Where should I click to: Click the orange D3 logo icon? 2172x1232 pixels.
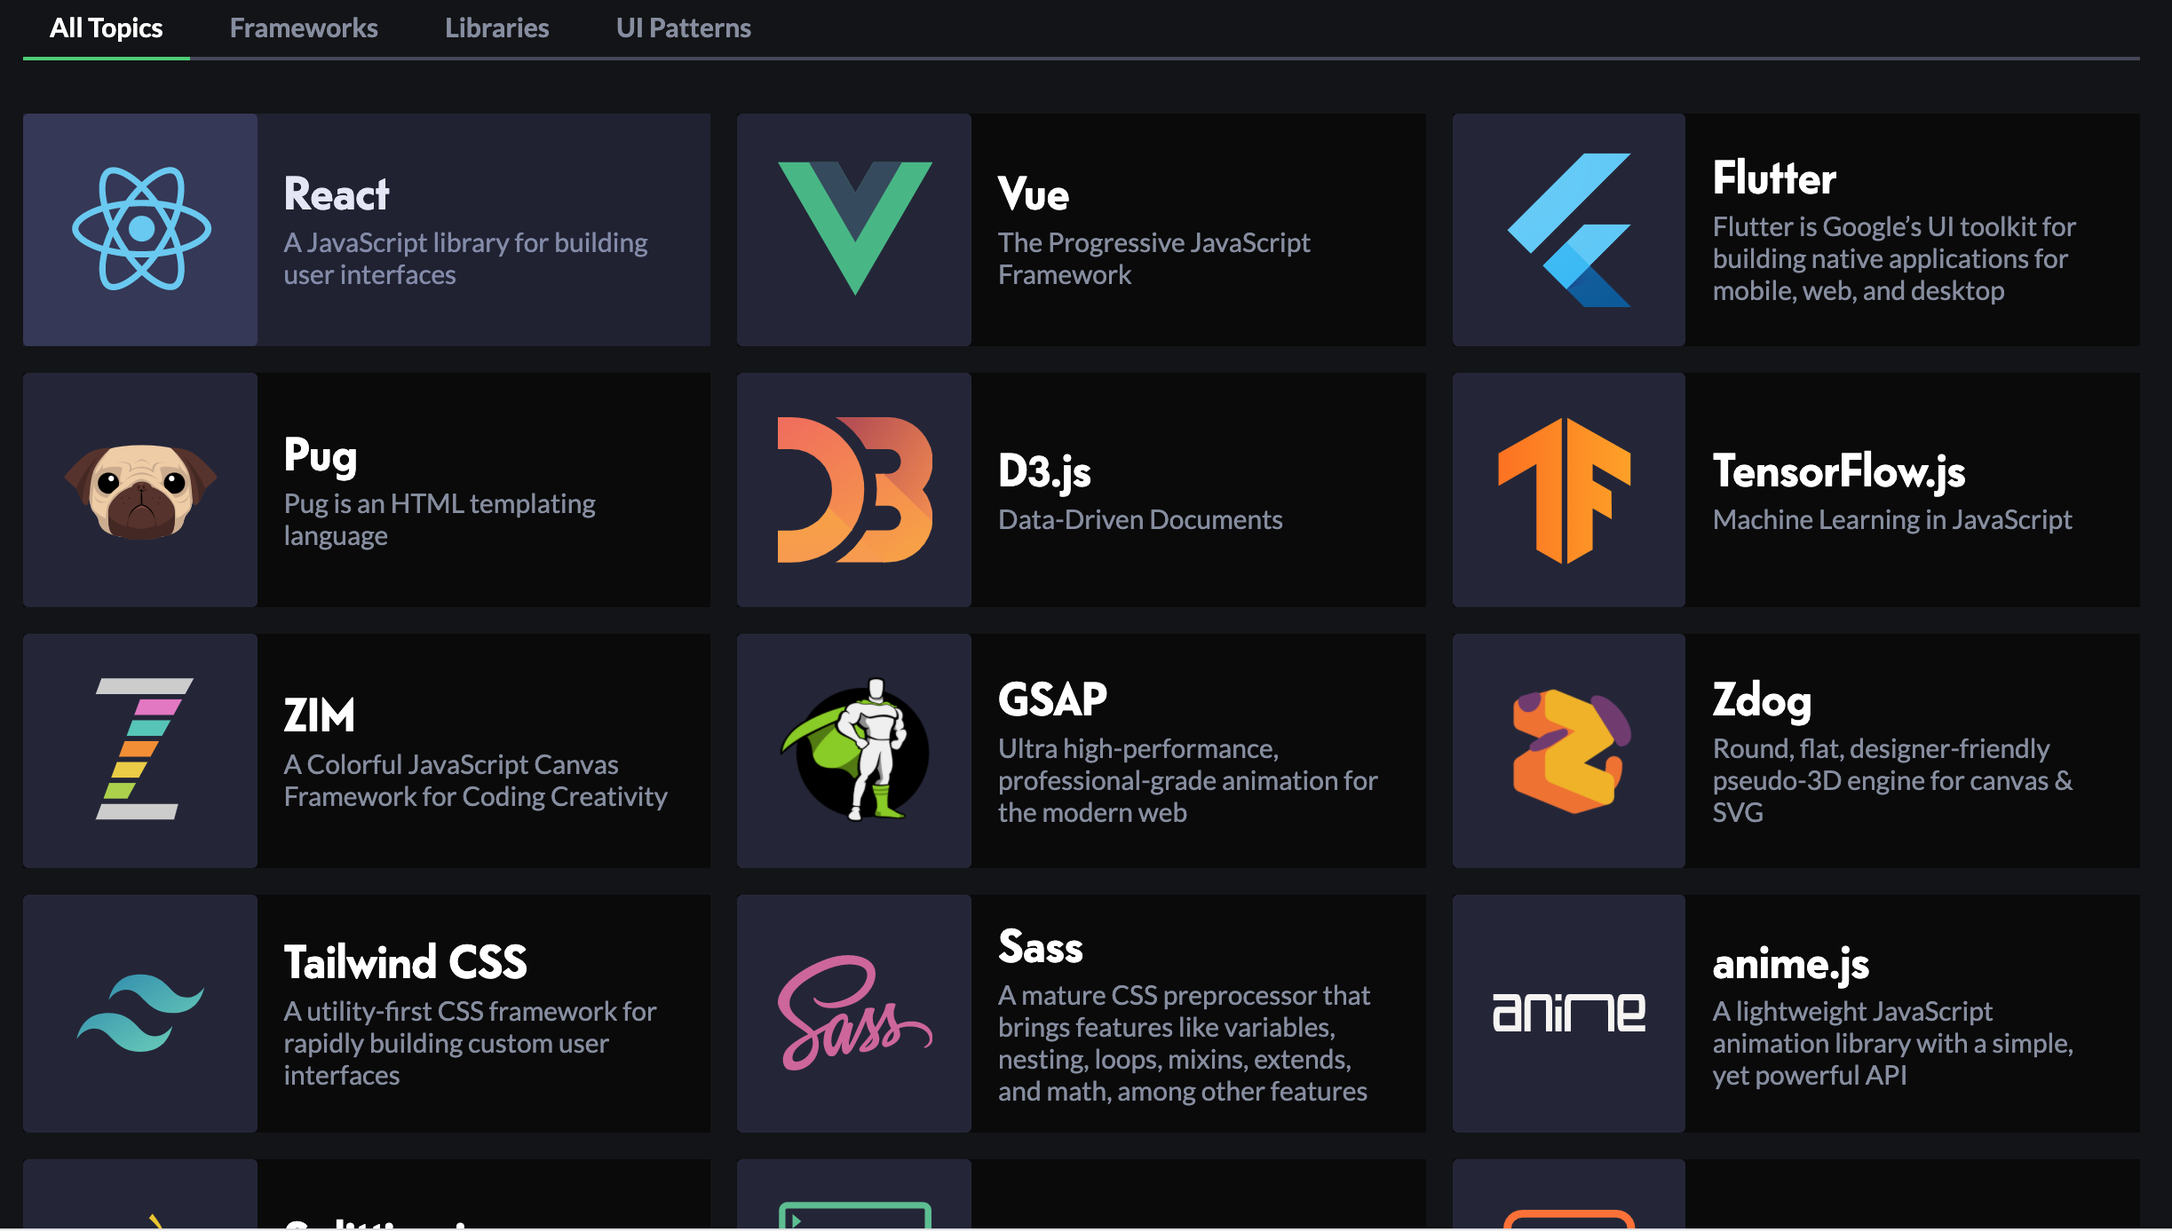(x=854, y=490)
